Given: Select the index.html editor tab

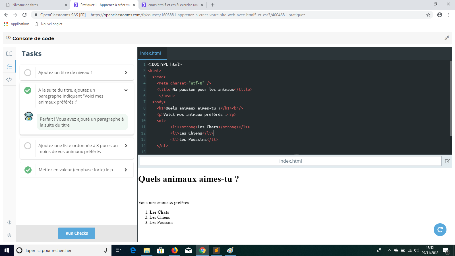Looking at the screenshot, I should 151,53.
